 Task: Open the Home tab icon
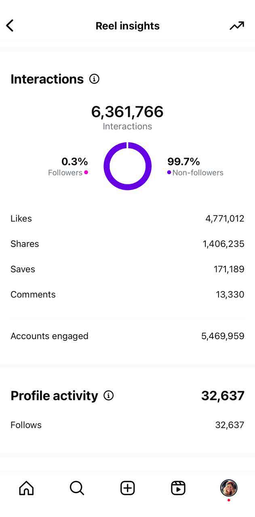coord(27,488)
